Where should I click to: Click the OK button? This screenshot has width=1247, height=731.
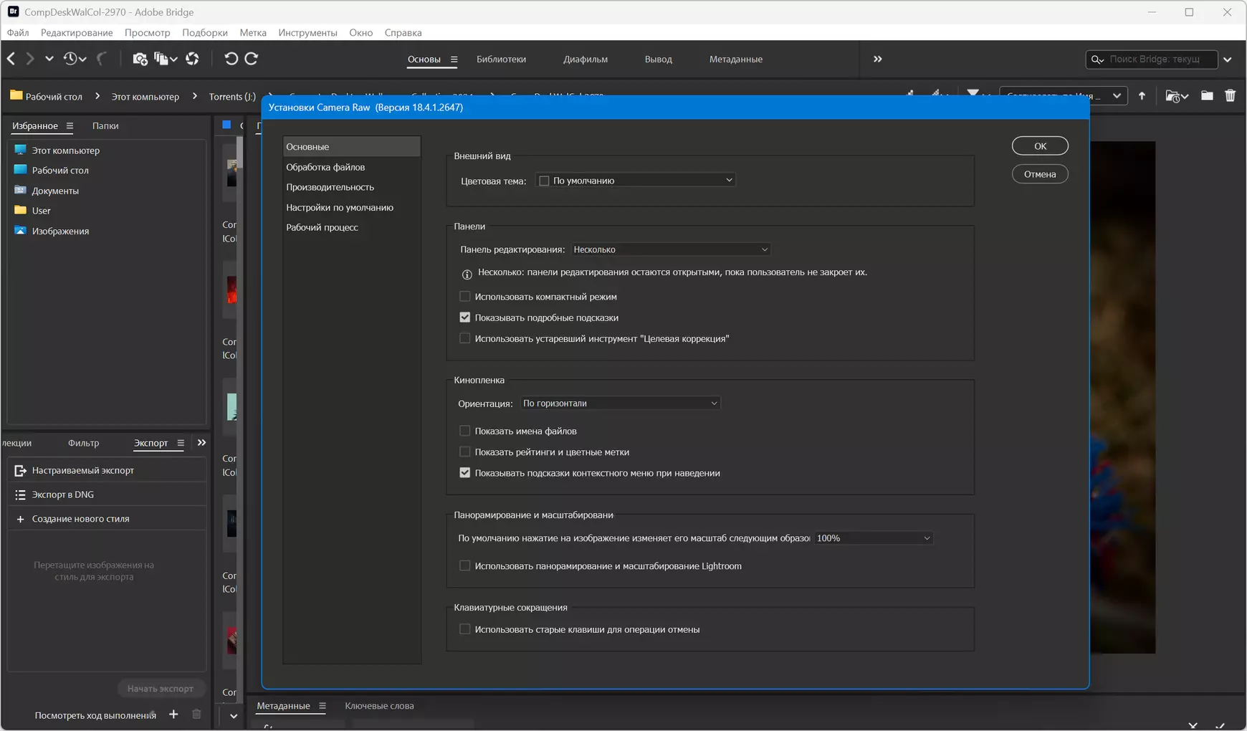(x=1040, y=145)
